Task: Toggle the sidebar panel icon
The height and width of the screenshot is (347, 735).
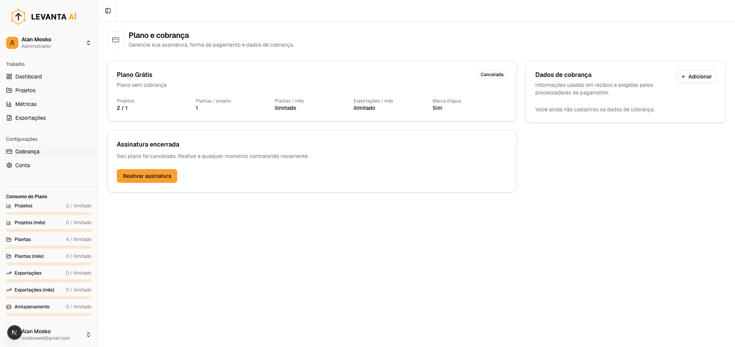Action: (x=108, y=11)
